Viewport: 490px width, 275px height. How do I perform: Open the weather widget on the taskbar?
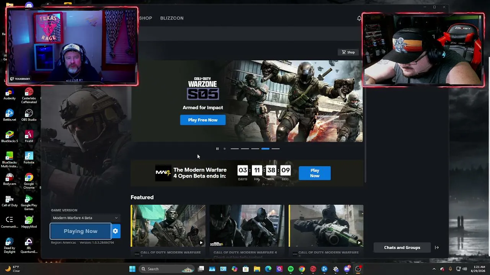click(x=12, y=269)
